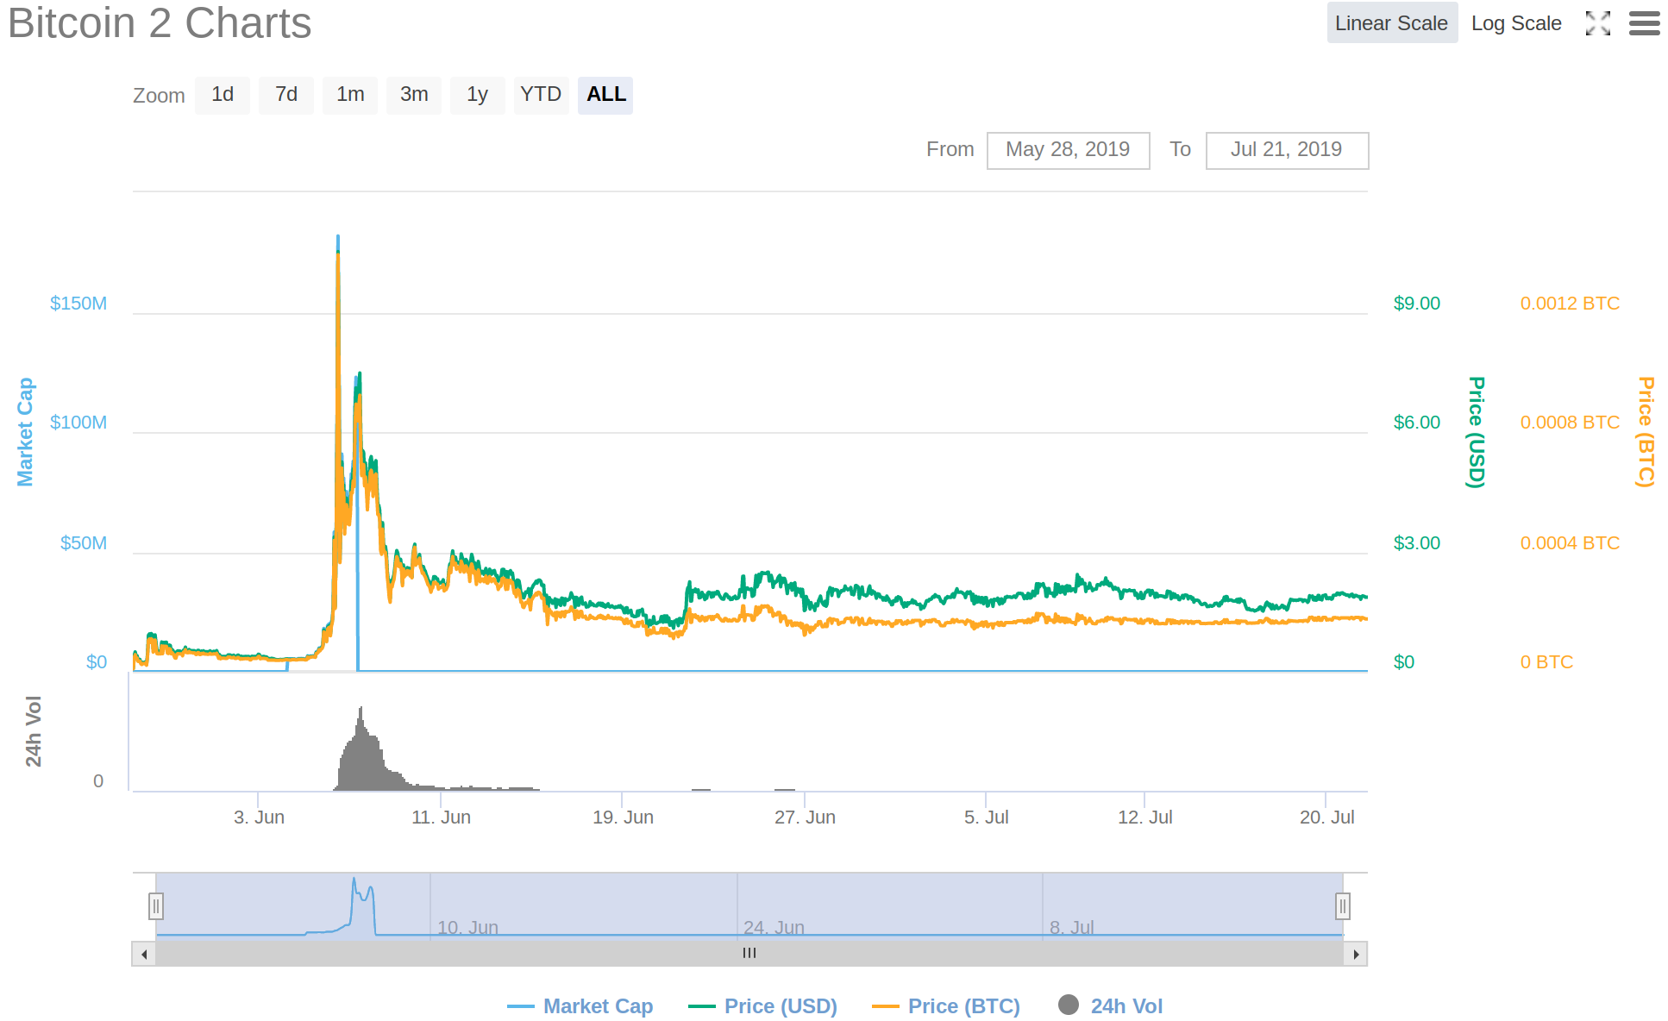Open the chart hamburger menu
The width and height of the screenshot is (1668, 1021).
[1644, 23]
